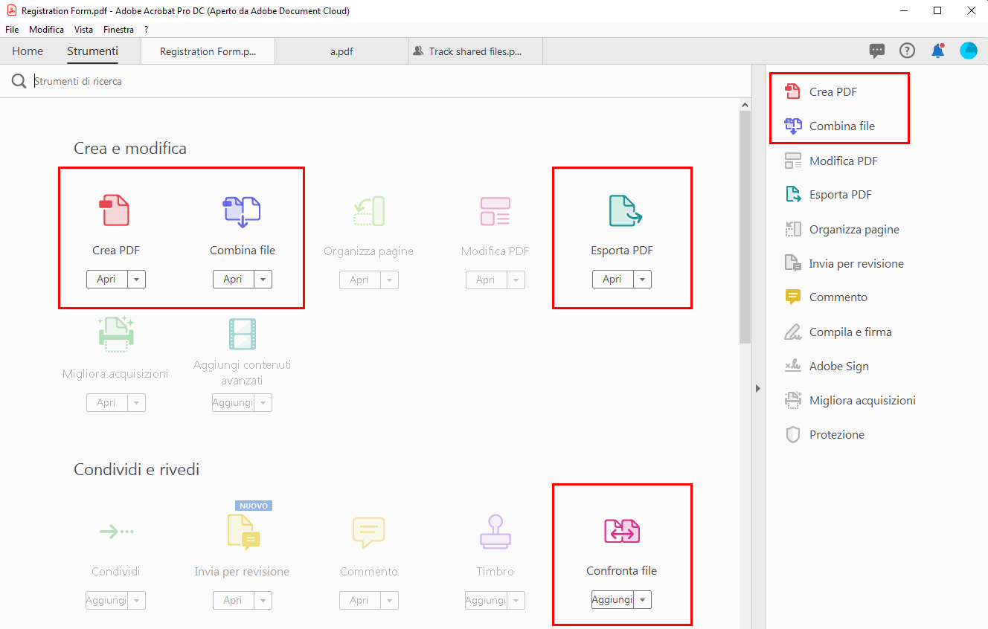This screenshot has width=988, height=629.
Task: Click the Aggiungi contenuti avanzati film icon
Action: coord(242,335)
